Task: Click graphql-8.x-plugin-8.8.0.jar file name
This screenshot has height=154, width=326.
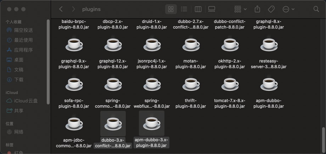Action: 269,24
